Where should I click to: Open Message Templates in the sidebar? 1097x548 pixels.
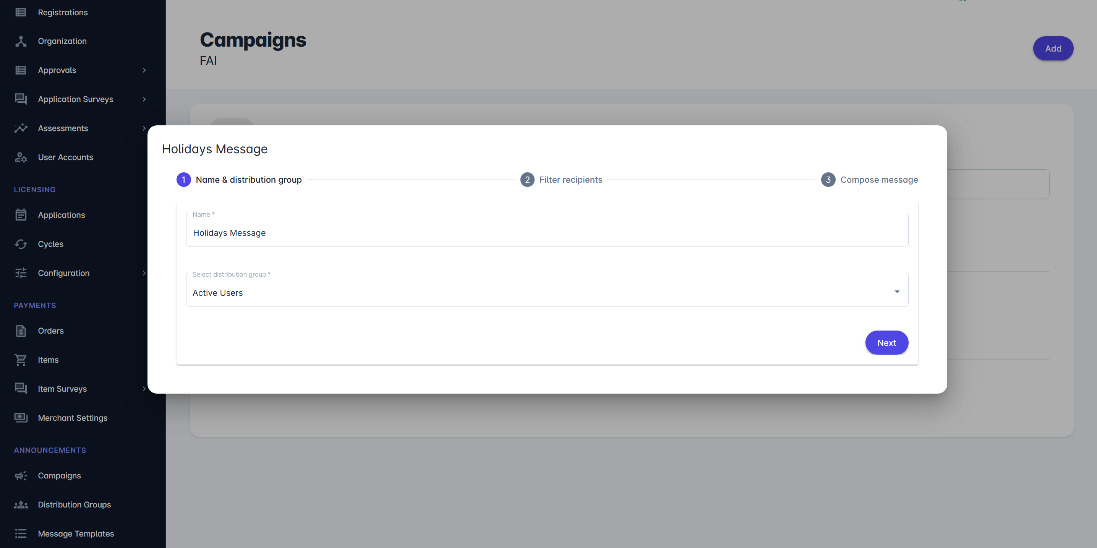pyautogui.click(x=76, y=533)
